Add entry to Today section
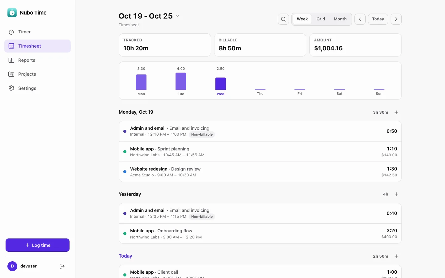This screenshot has height=278, width=445. click(396, 256)
